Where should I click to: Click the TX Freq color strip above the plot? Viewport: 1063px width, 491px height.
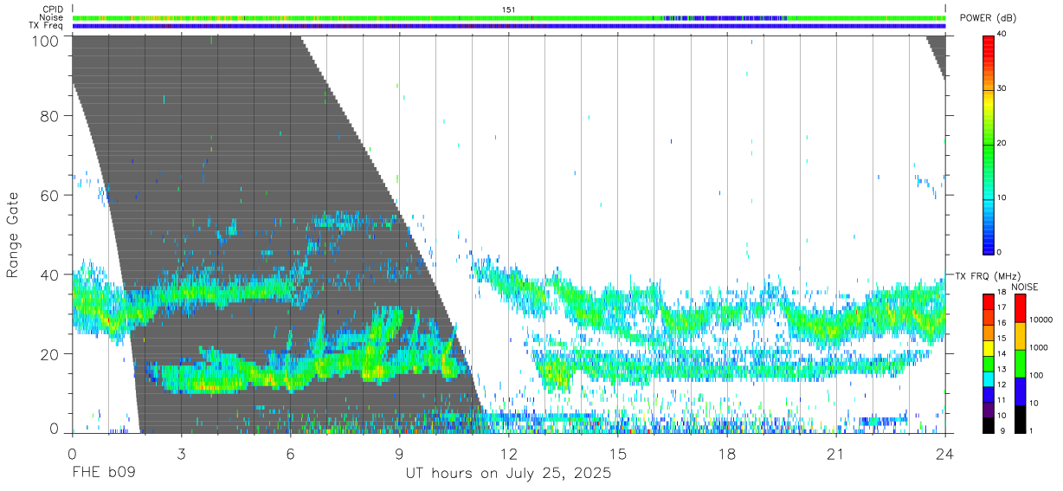coord(509,26)
